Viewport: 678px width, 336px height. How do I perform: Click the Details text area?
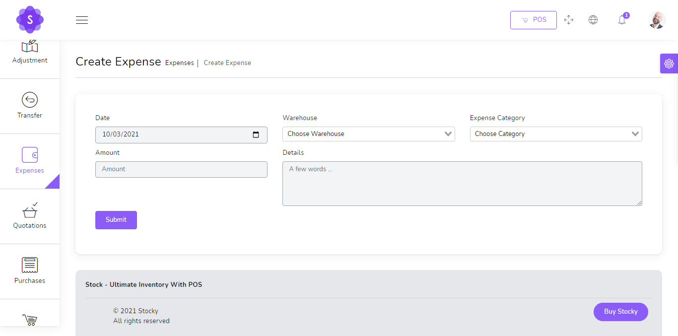click(x=462, y=183)
